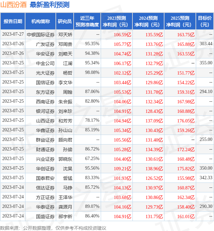Viewport: 214px width, 231px height.
Task: Click the 山西汾酒 title text
Action: click(x=14, y=5)
